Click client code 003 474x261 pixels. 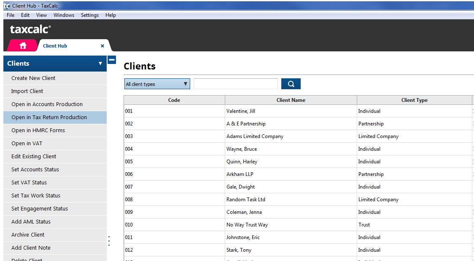click(129, 136)
